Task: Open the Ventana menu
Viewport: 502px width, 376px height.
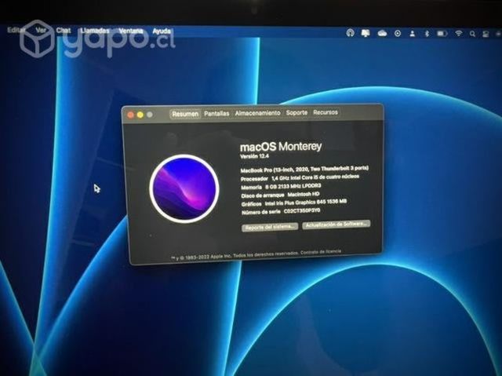Action: 131,31
